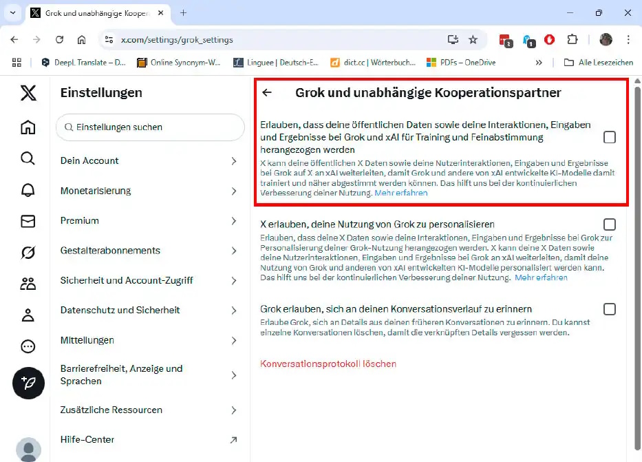Click the Explore magnifier icon in sidebar
Viewport: 642px width, 462px height.
pos(28,158)
